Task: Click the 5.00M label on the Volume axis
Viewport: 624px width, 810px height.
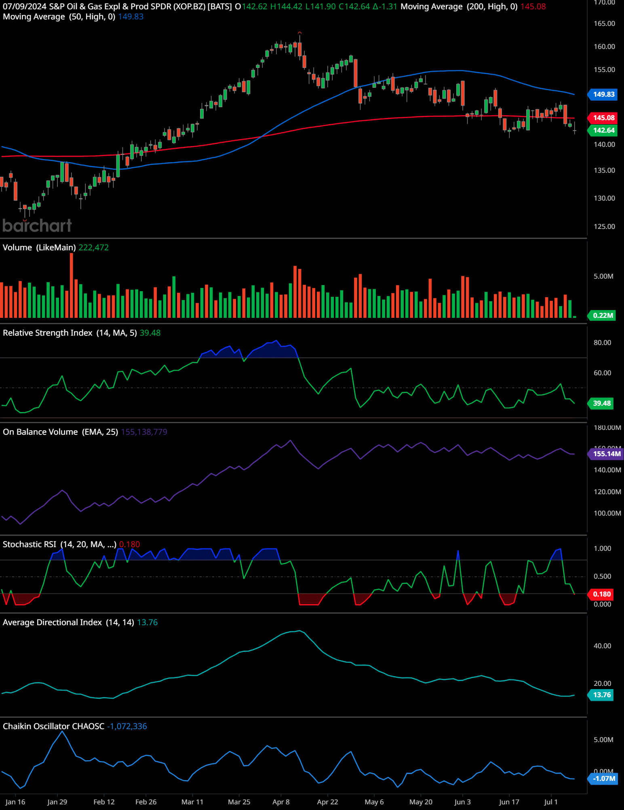Action: (603, 276)
